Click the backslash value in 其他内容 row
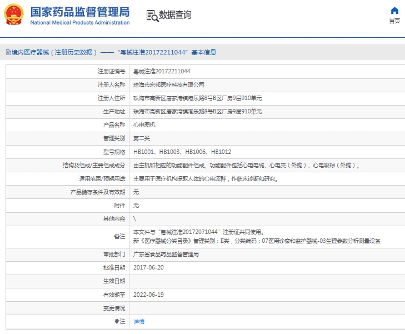405x334 pixels. pos(134,219)
